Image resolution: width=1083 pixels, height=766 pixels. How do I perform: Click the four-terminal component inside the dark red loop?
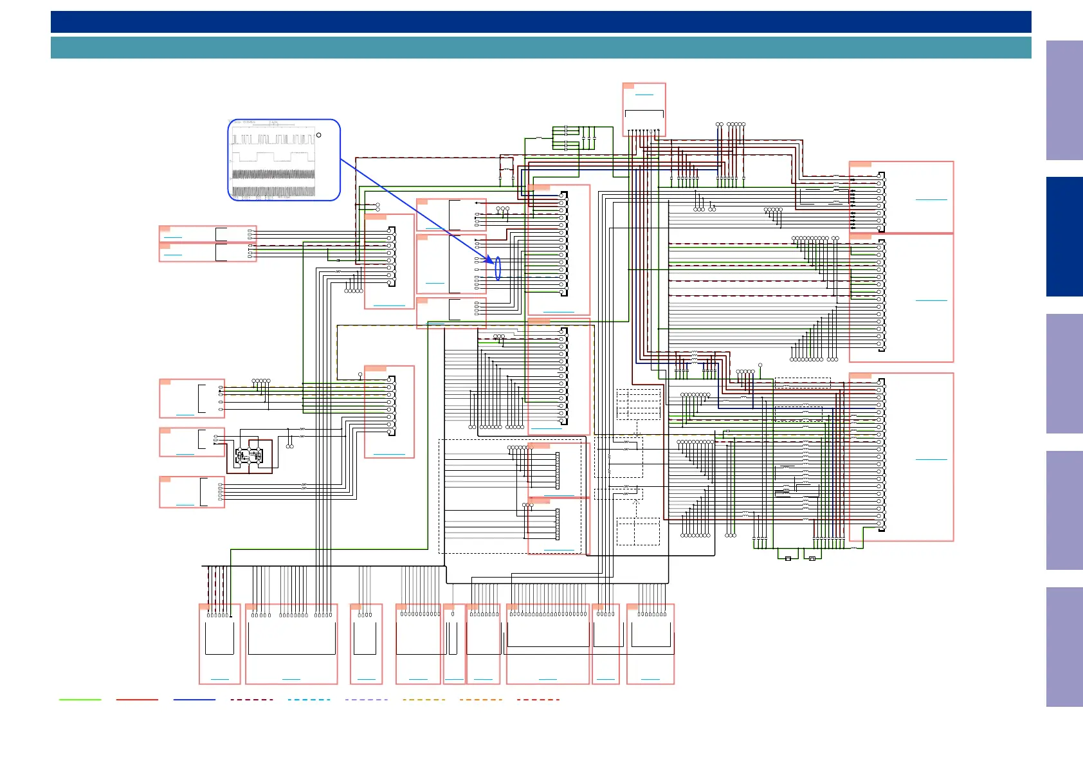[x=248, y=456]
